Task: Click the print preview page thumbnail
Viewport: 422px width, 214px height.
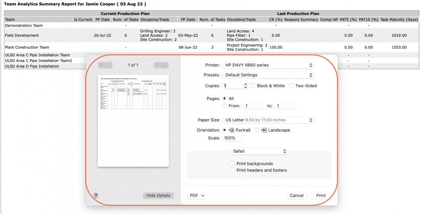Action: coord(133,121)
